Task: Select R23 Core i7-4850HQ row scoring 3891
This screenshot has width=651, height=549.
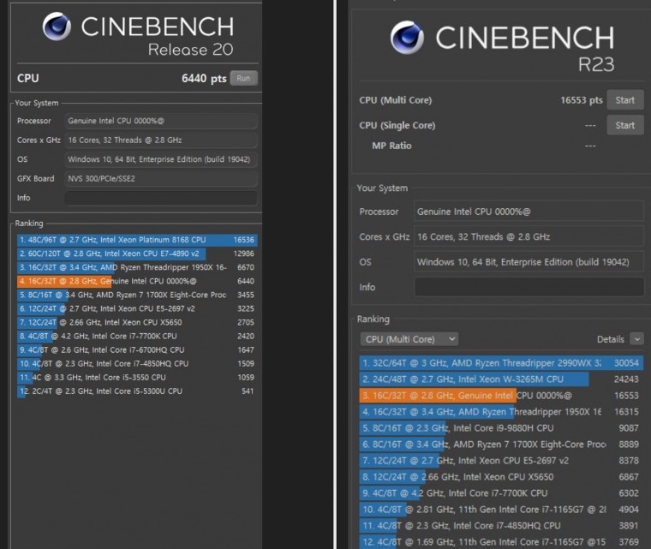Action: pyautogui.click(x=501, y=525)
